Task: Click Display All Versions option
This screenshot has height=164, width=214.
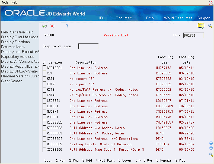Action: tap(20, 61)
